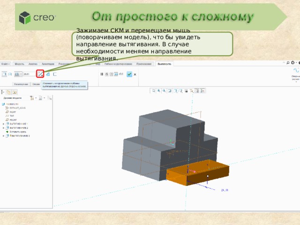This screenshot has width=300, height=225.
Task: Click the extrude depth value field
Action: click(30, 74)
